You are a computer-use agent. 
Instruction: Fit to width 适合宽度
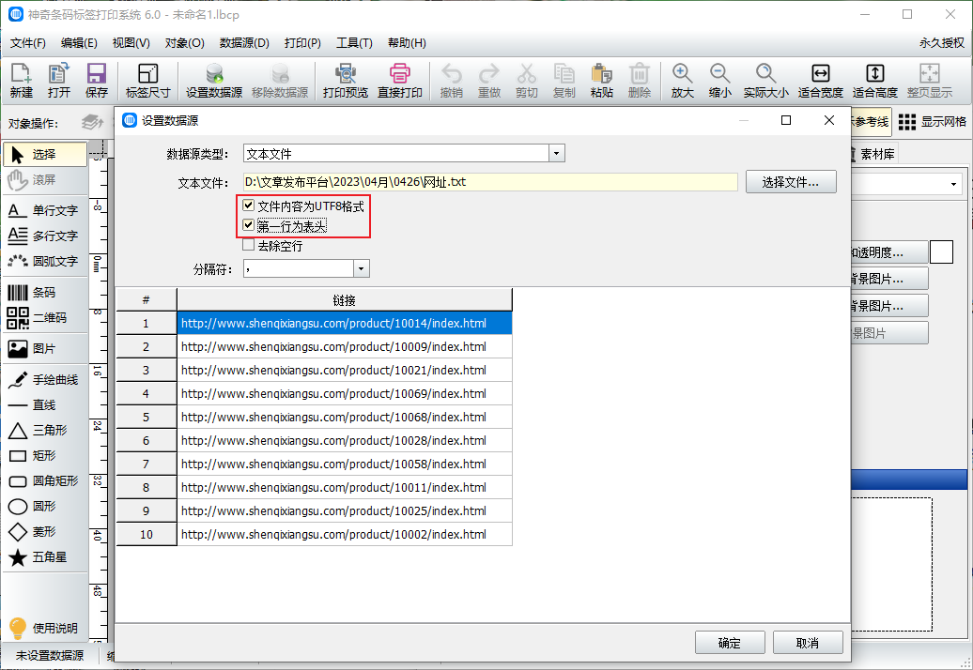click(x=820, y=81)
